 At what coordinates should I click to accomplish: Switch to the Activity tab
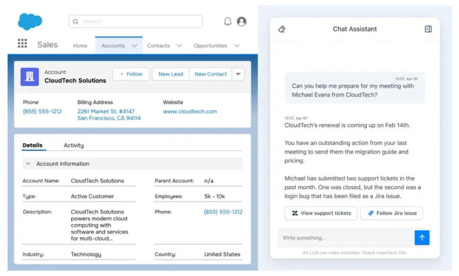(74, 146)
